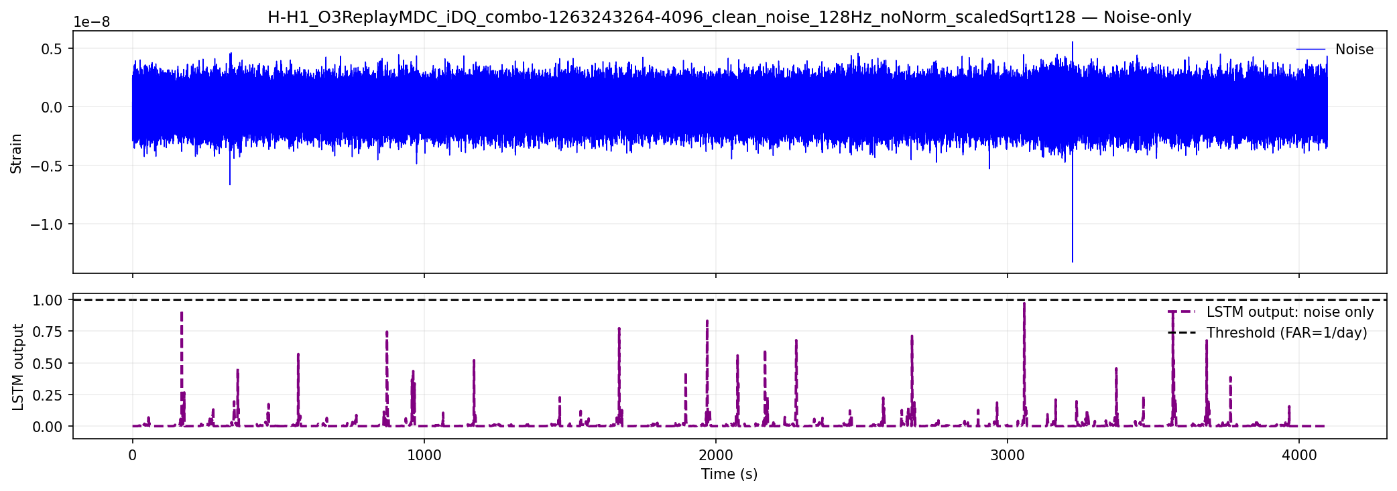Click the purple LSTM output legend line sample

(x=1182, y=312)
